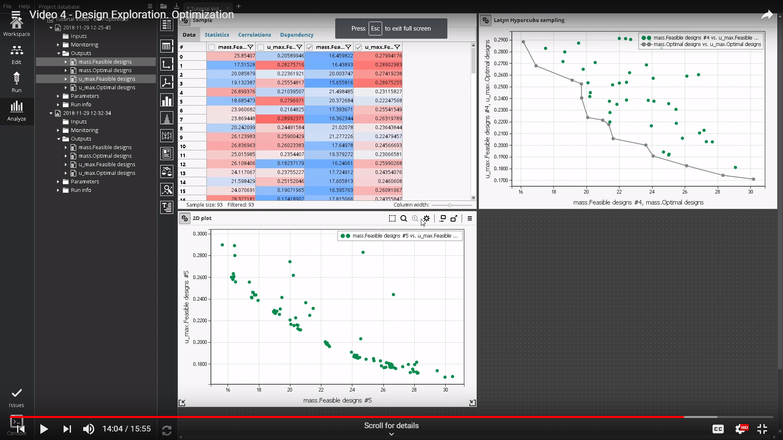Open the Workspace section in left sidebar
Screen dimensions: 783x440
click(16, 27)
